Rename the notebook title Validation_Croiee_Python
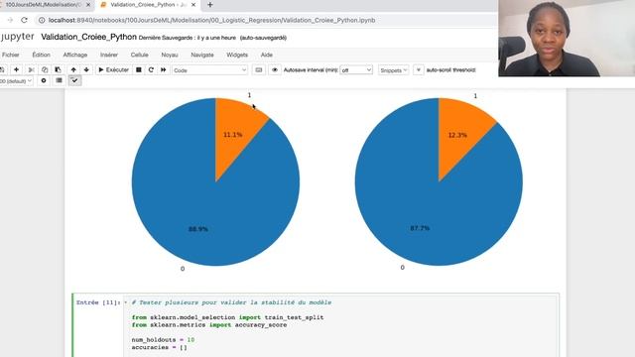 (x=88, y=37)
